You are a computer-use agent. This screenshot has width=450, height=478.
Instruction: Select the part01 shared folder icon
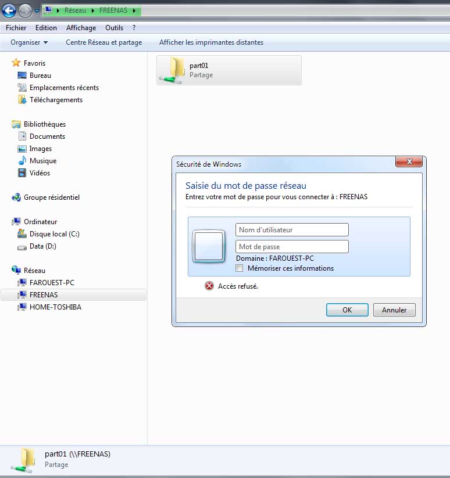[x=172, y=70]
